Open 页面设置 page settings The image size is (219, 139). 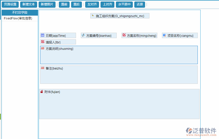coord(10,4)
